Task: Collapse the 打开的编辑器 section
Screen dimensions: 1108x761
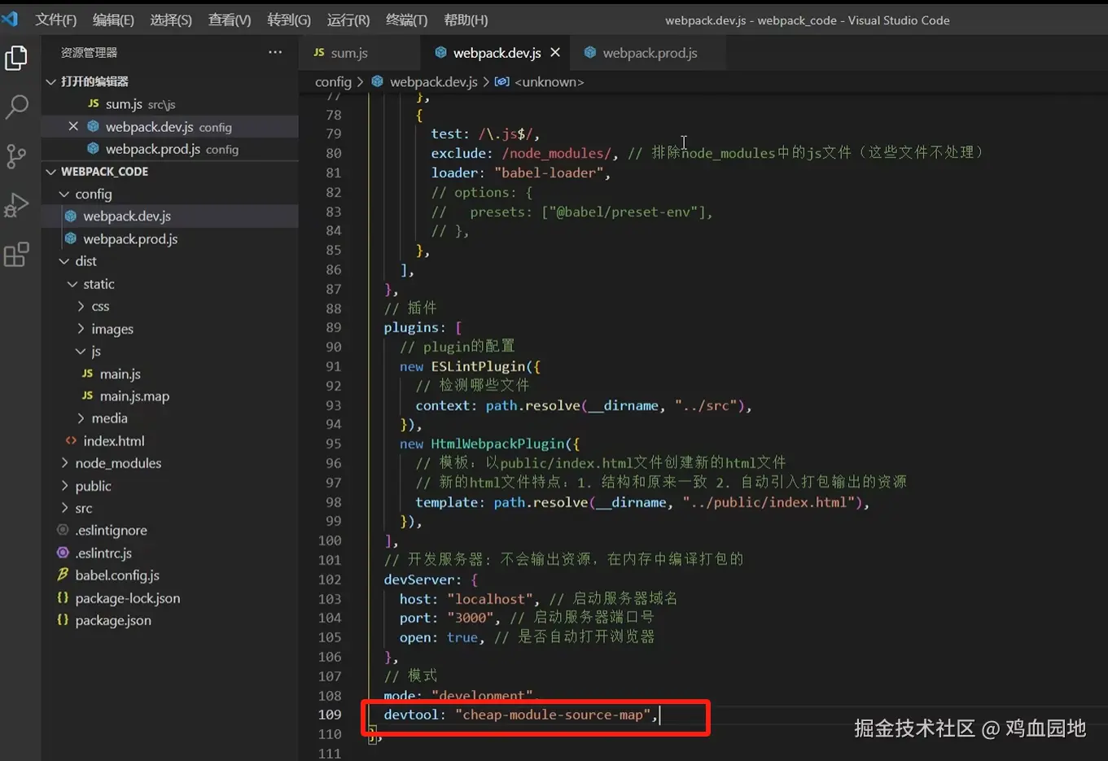Action: point(171,81)
